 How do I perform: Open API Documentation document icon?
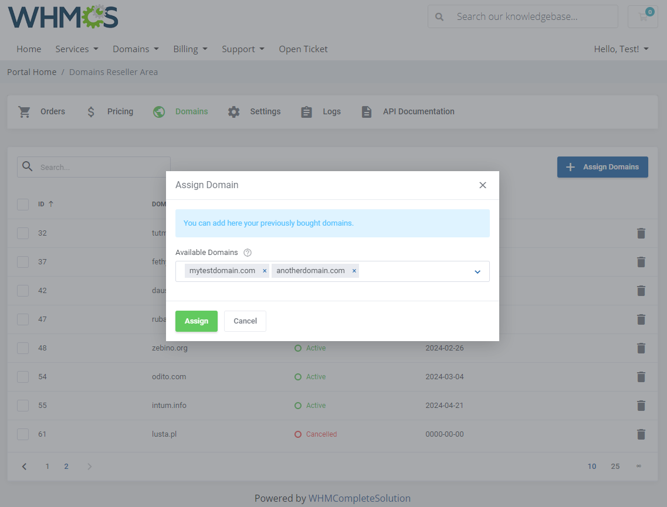click(x=367, y=111)
